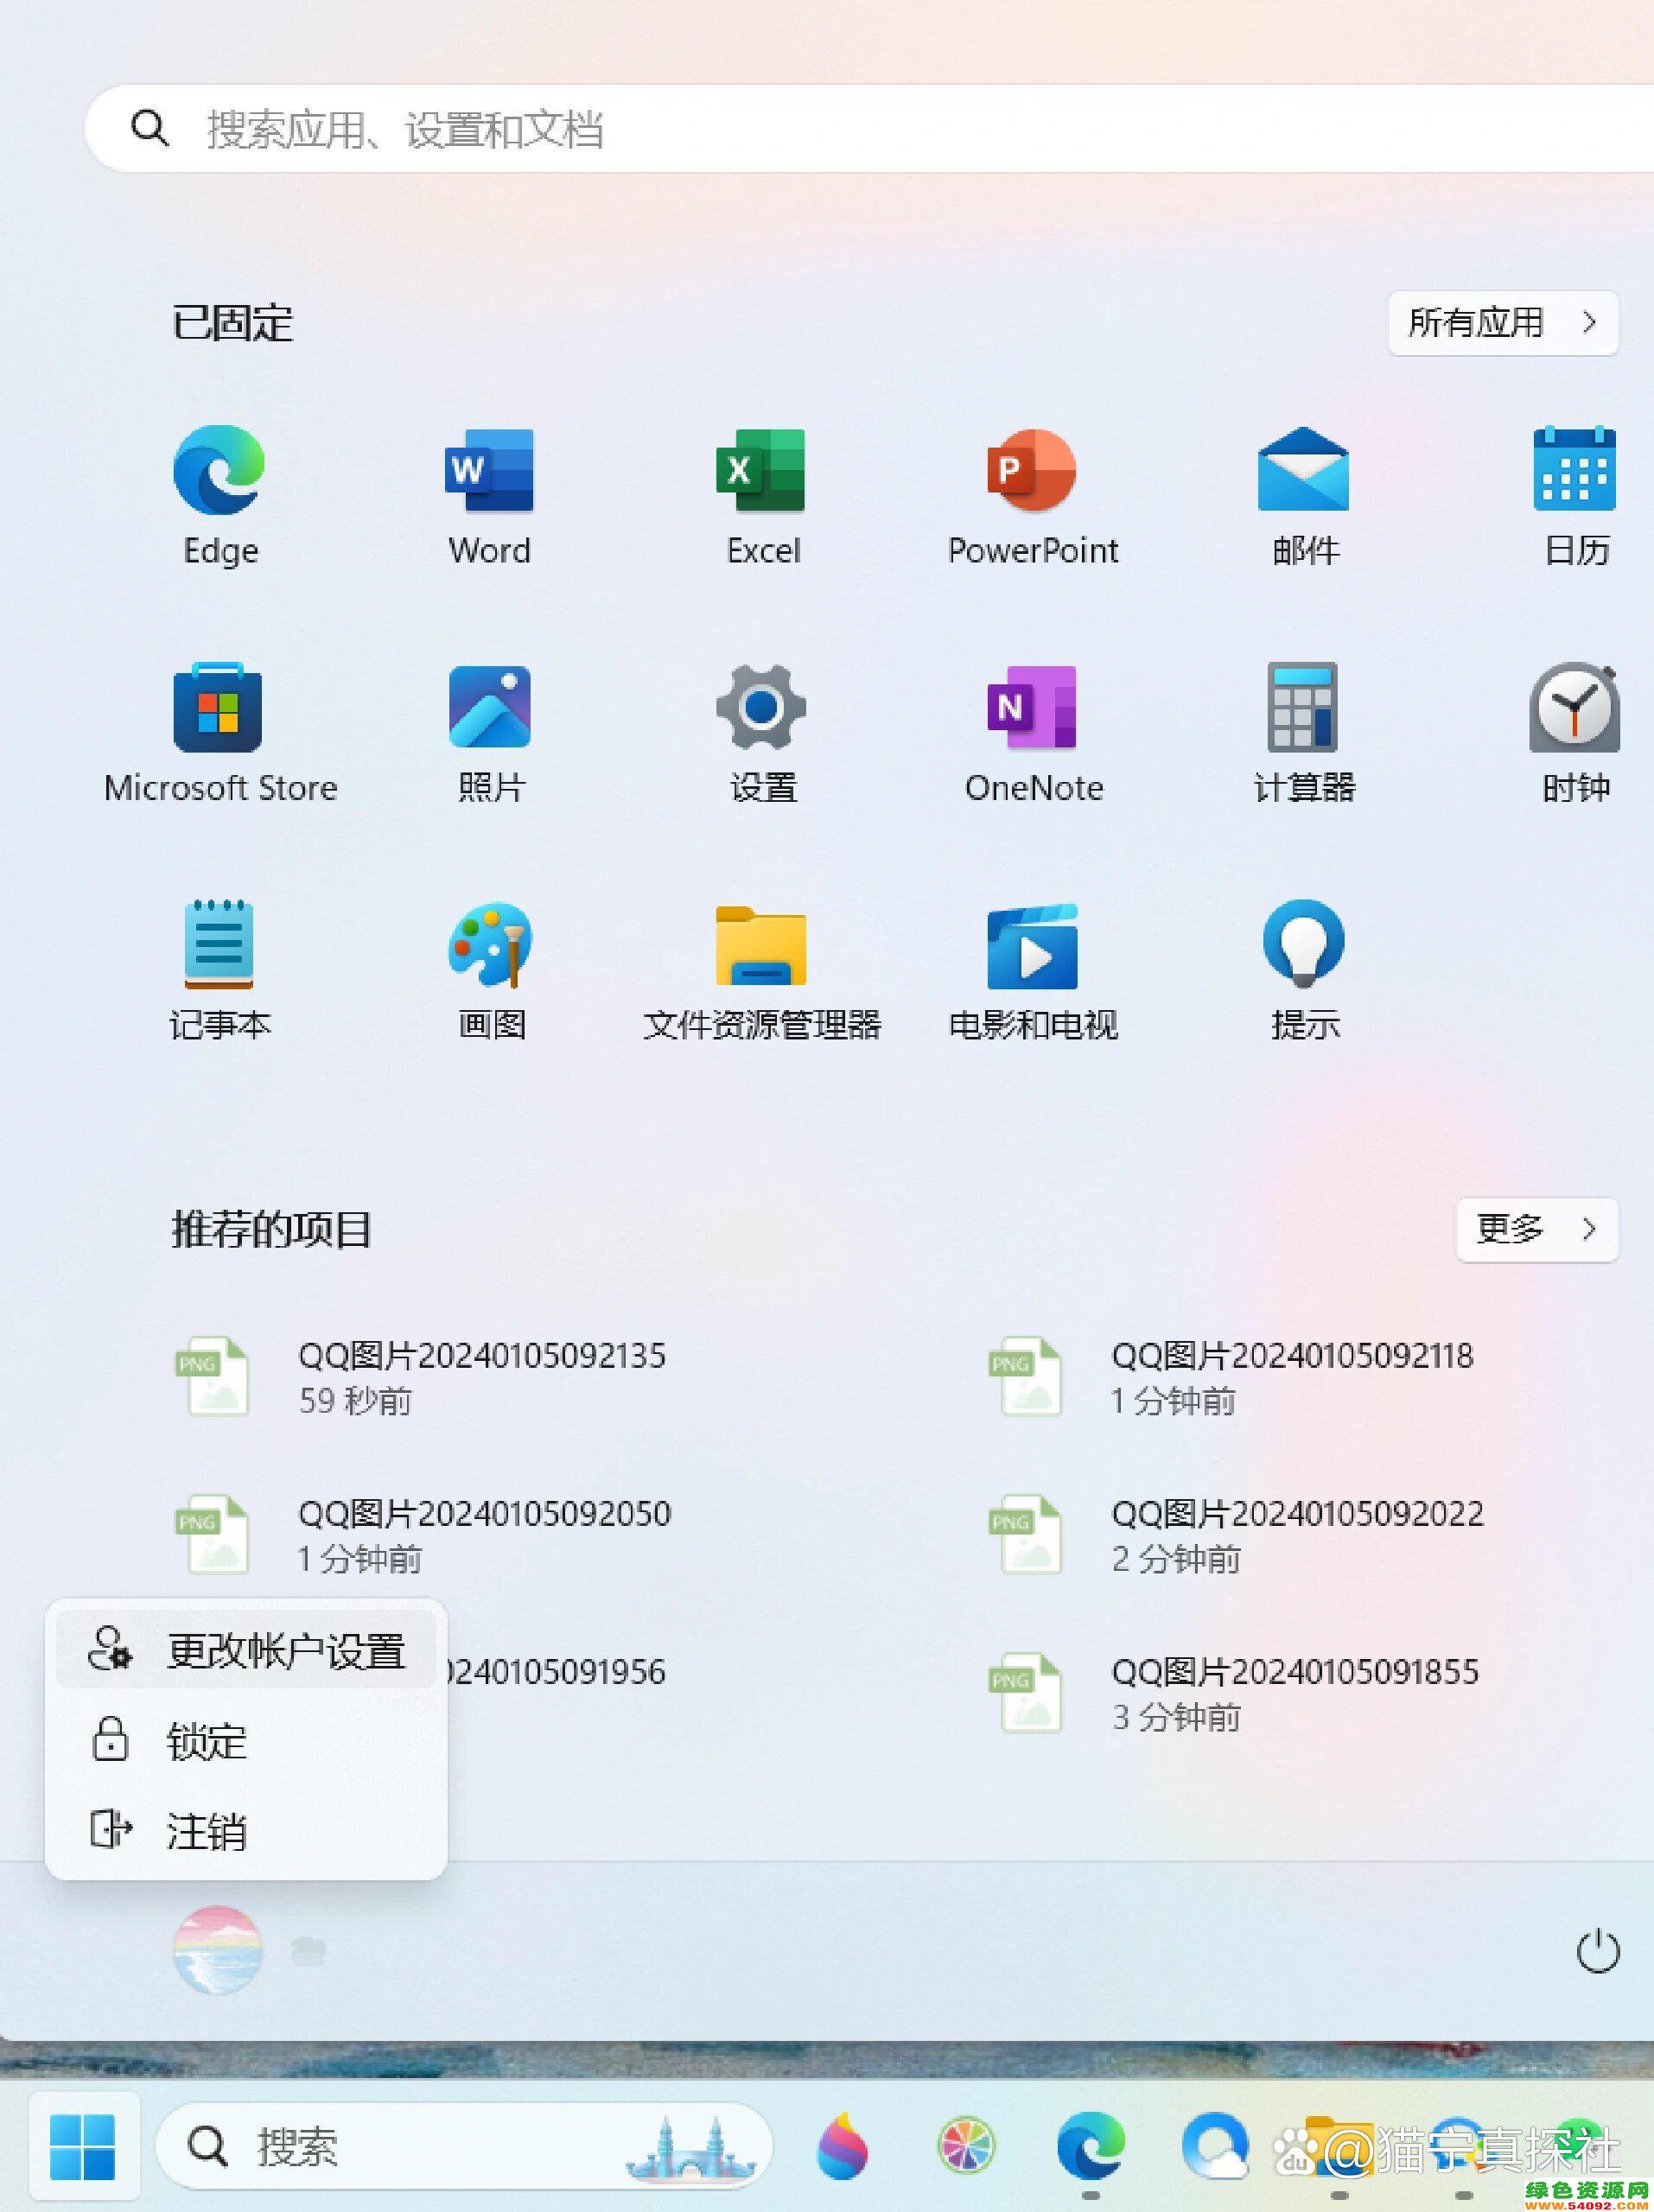Launch Word from pinned apps
This screenshot has height=2212, width=1654.
coord(490,496)
